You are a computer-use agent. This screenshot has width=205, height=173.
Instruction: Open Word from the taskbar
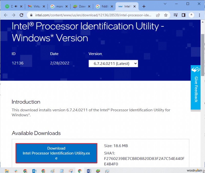tap(89, 171)
